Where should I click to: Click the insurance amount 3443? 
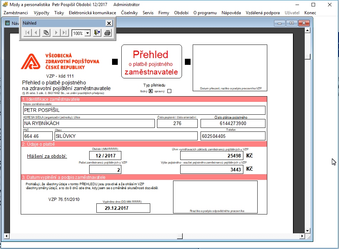tap(212, 169)
